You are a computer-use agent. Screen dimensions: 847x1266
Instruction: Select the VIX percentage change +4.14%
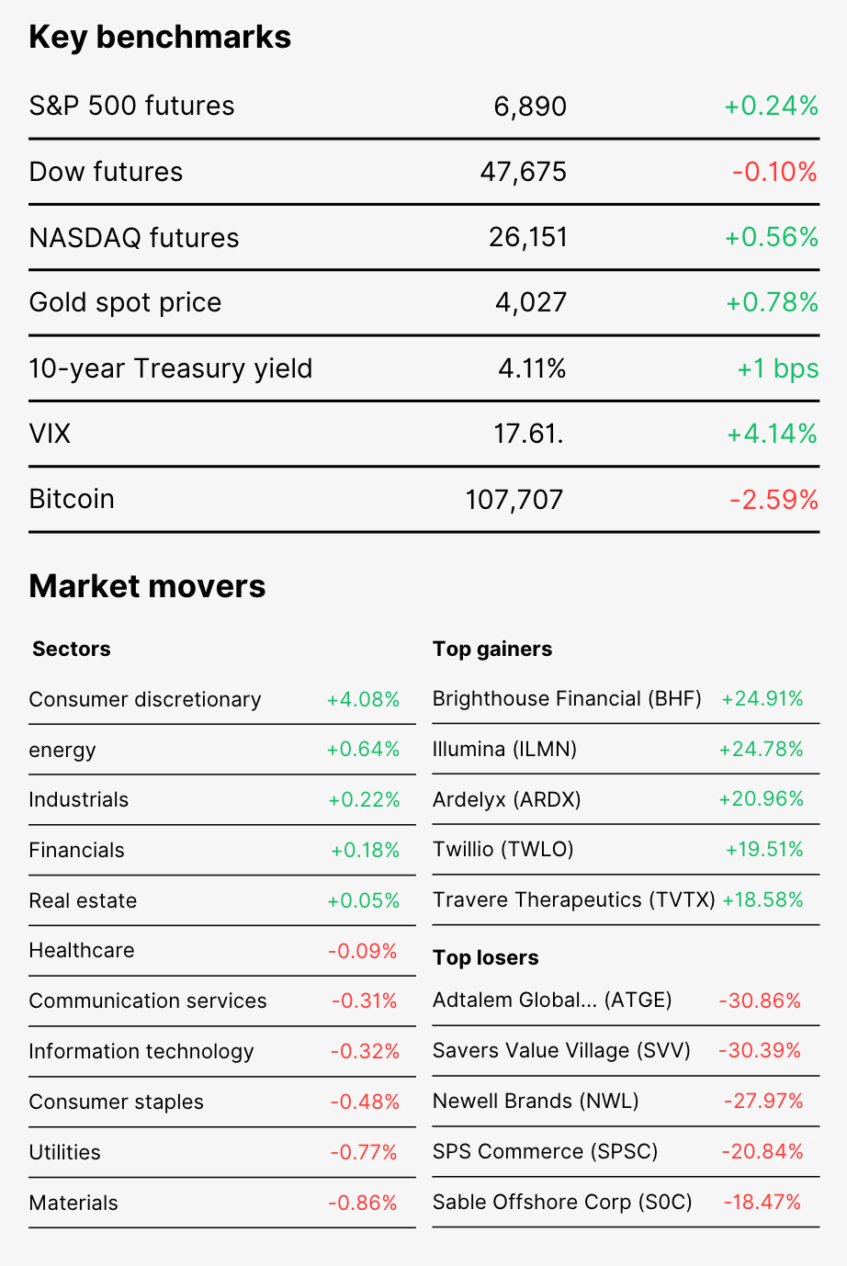point(772,434)
